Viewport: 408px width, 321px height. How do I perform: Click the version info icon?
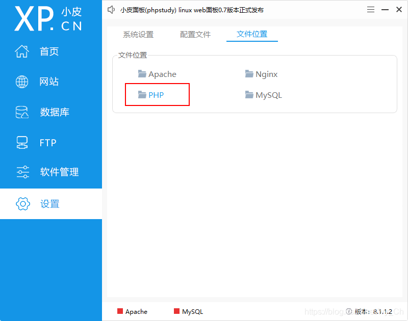pyautogui.click(x=349, y=311)
